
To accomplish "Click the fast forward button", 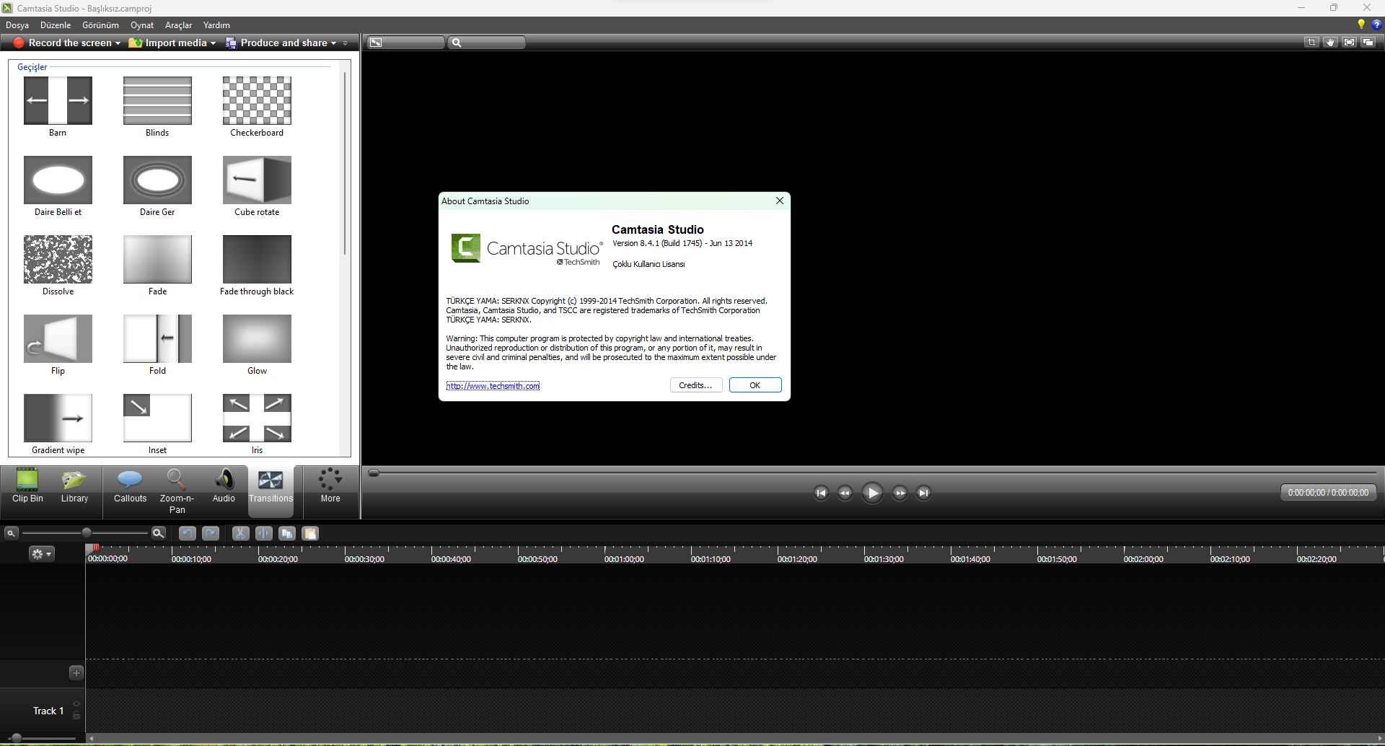I will pyautogui.click(x=900, y=493).
